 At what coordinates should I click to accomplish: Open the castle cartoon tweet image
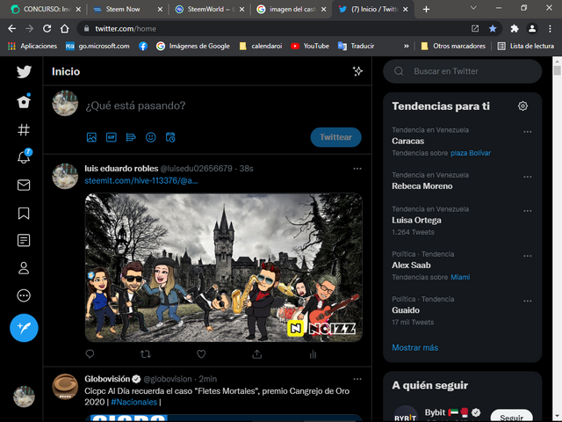pos(224,267)
